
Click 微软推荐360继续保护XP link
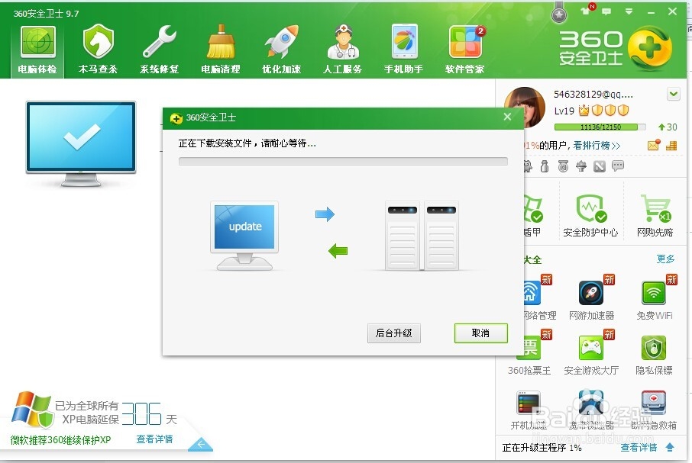[60, 439]
